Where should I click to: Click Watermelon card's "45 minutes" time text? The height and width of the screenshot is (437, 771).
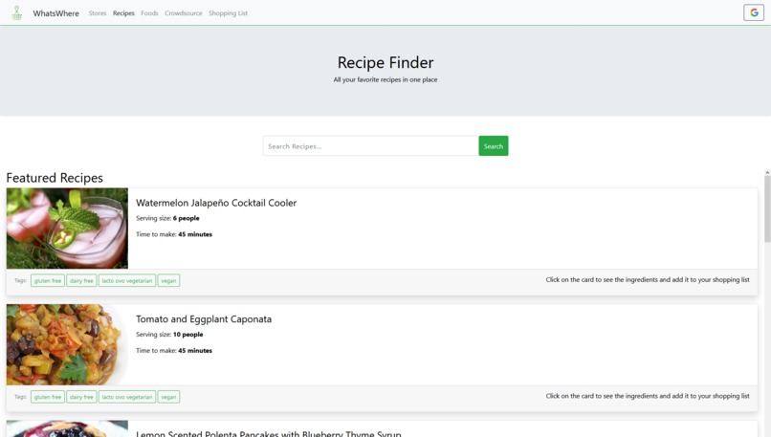coord(195,234)
